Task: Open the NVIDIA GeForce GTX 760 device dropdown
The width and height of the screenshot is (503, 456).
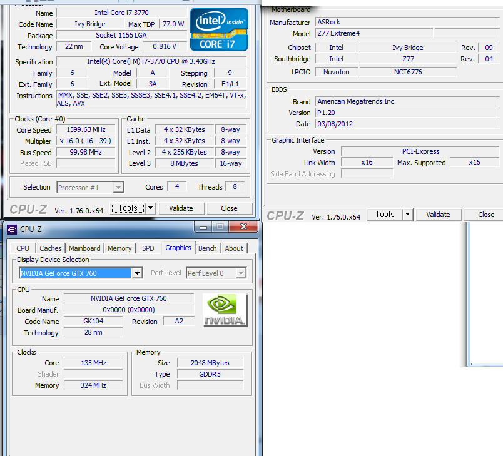Action: [x=137, y=273]
